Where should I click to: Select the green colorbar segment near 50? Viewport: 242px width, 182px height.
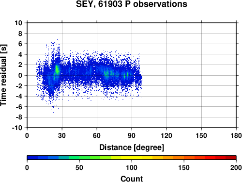(79, 158)
